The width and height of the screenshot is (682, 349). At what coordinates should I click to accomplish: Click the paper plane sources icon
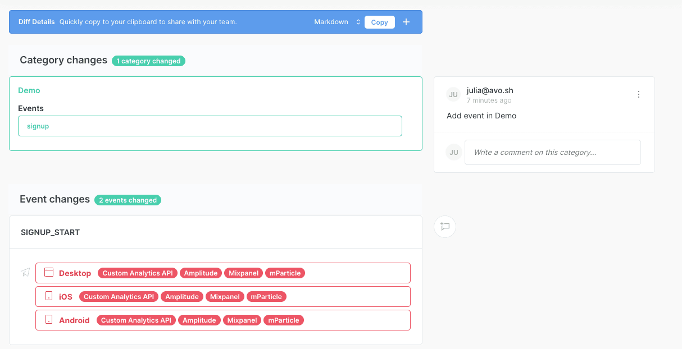(x=25, y=273)
